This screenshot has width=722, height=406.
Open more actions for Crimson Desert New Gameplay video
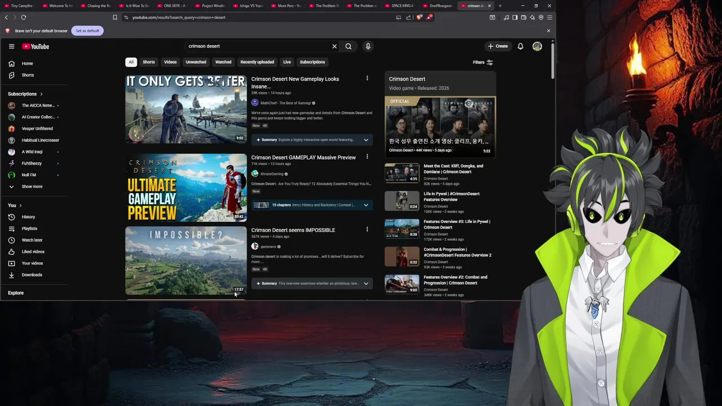point(367,78)
